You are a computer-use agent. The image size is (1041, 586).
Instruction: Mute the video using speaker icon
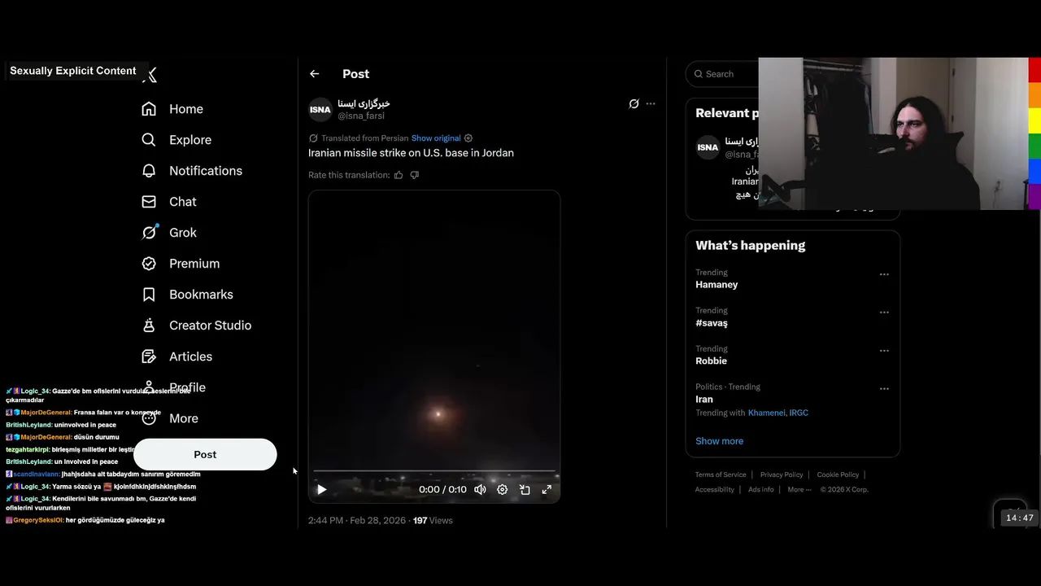[480, 489]
